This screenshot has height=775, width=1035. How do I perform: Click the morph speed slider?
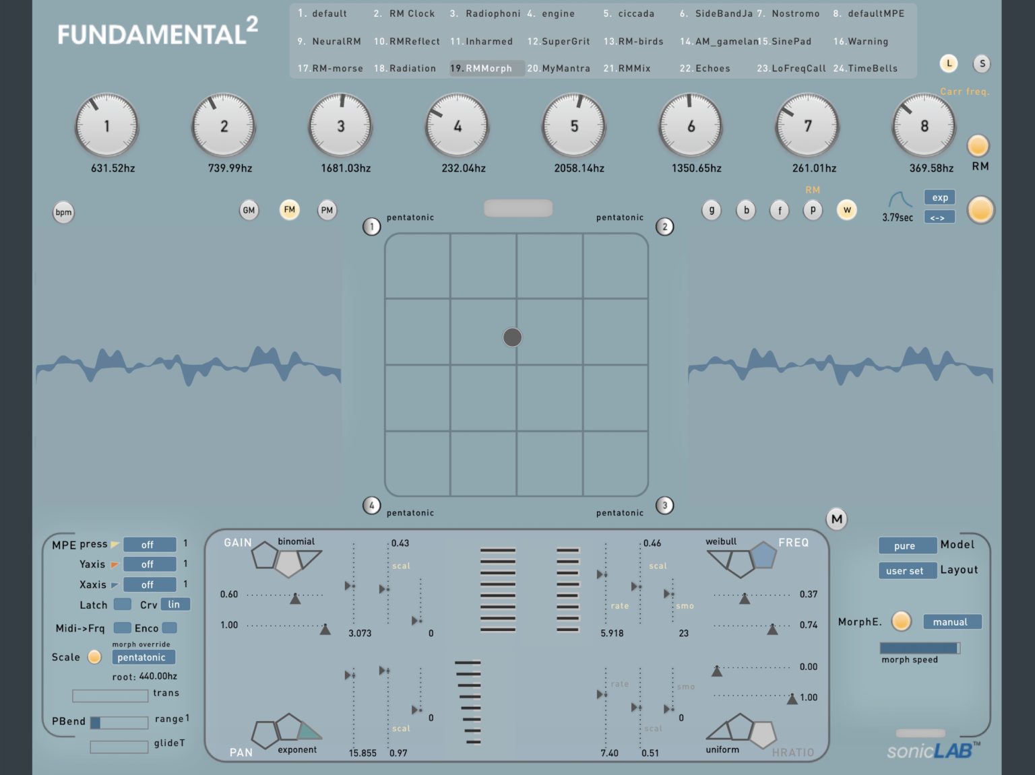coord(920,648)
